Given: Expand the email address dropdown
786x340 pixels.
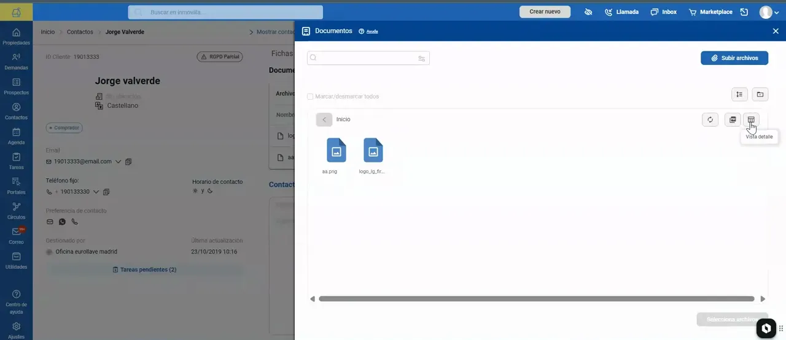Looking at the screenshot, I should [118, 162].
